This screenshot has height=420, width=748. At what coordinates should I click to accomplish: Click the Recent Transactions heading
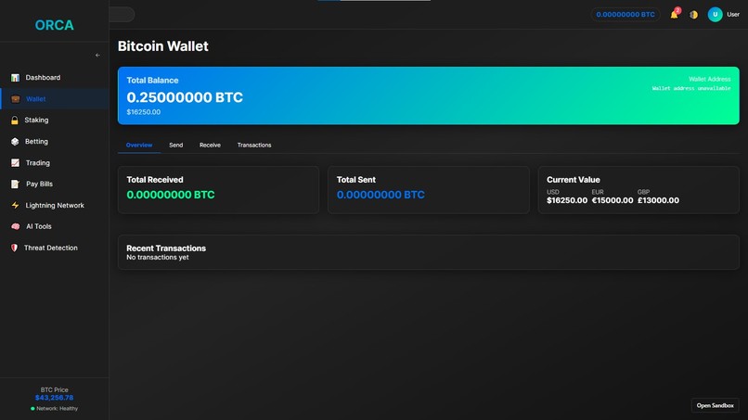pos(166,248)
